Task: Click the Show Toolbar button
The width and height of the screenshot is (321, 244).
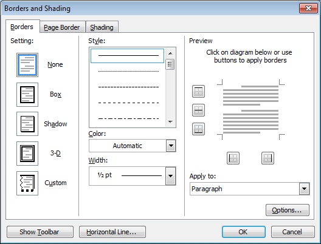Action: pyautogui.click(x=40, y=232)
